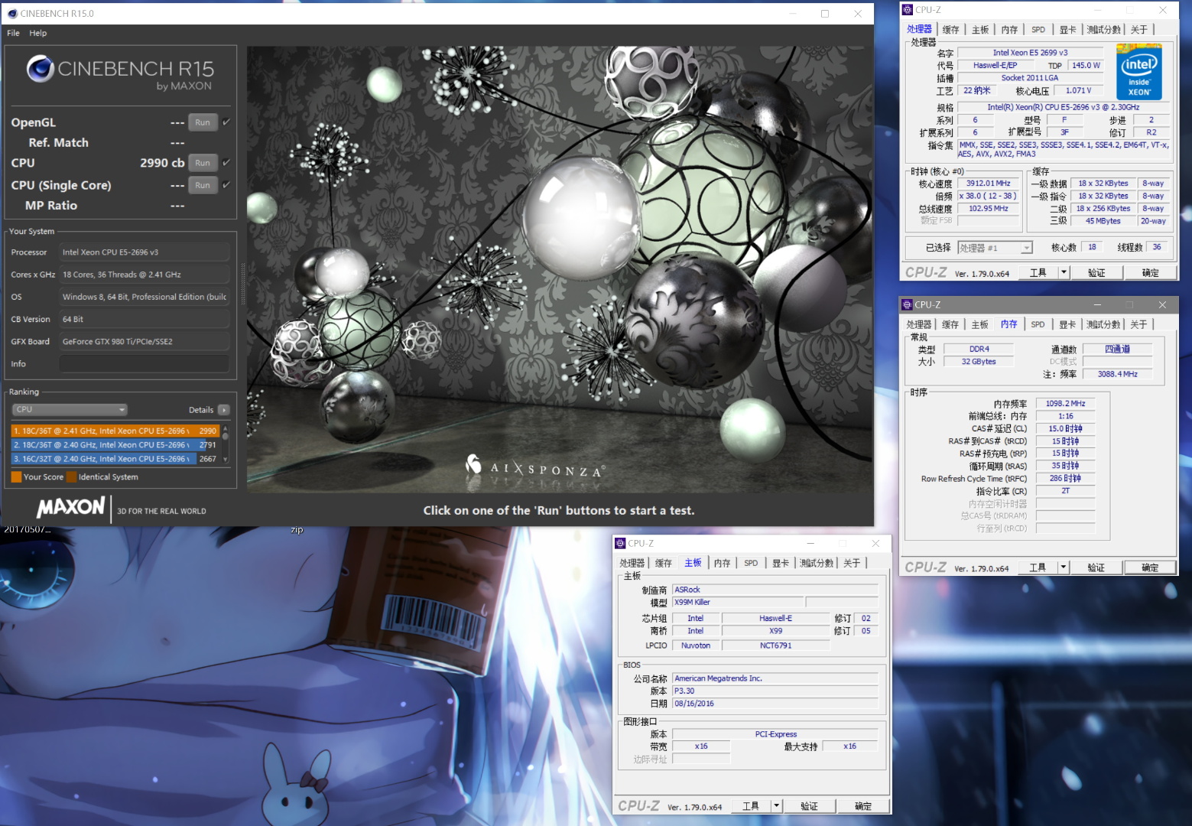Screen dimensions: 1192x826
Task: Open processor selection dropdown in CPU-Z
Action: click(995, 248)
